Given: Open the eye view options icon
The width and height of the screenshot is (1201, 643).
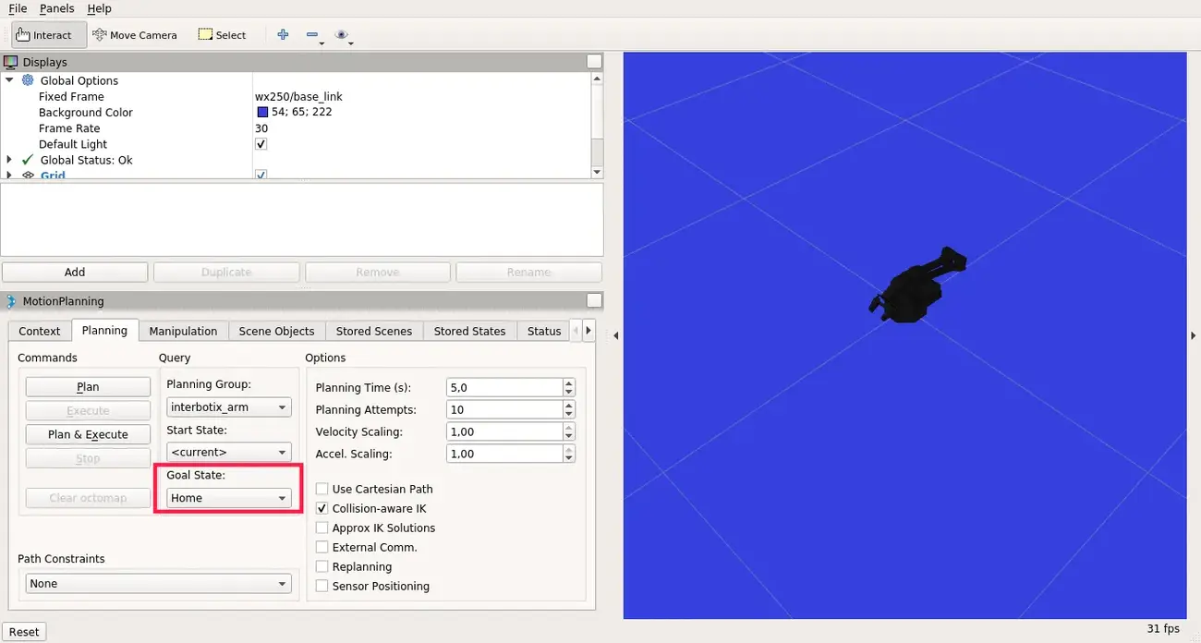Looking at the screenshot, I should point(342,35).
